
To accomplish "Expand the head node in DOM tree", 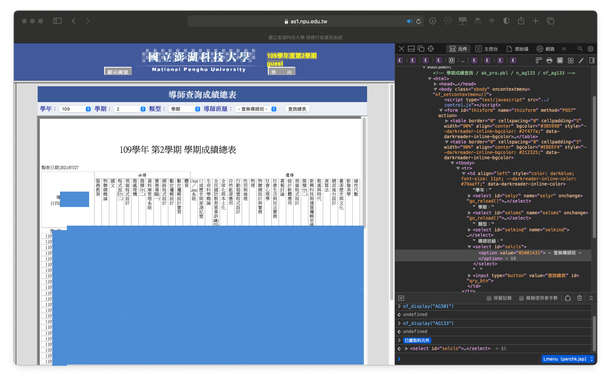I will click(x=436, y=84).
